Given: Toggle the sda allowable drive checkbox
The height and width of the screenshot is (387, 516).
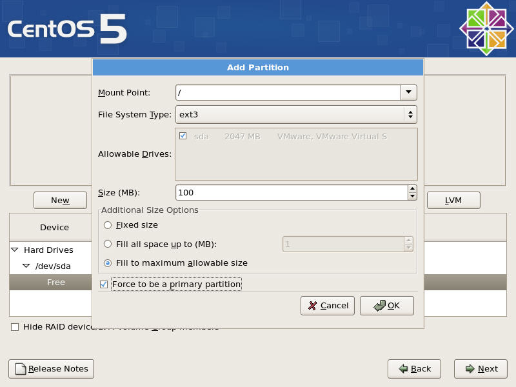Looking at the screenshot, I should tap(183, 136).
